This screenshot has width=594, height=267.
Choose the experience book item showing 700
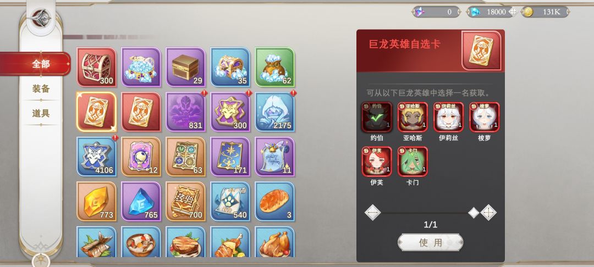click(186, 201)
